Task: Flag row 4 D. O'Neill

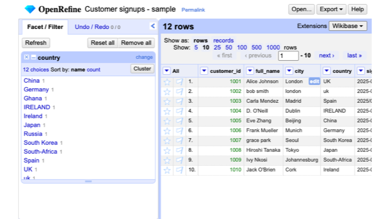Action: click(x=179, y=111)
